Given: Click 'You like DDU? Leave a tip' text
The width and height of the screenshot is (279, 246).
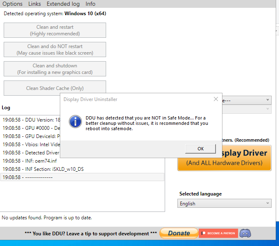Looking at the screenshot, I should (91, 234).
